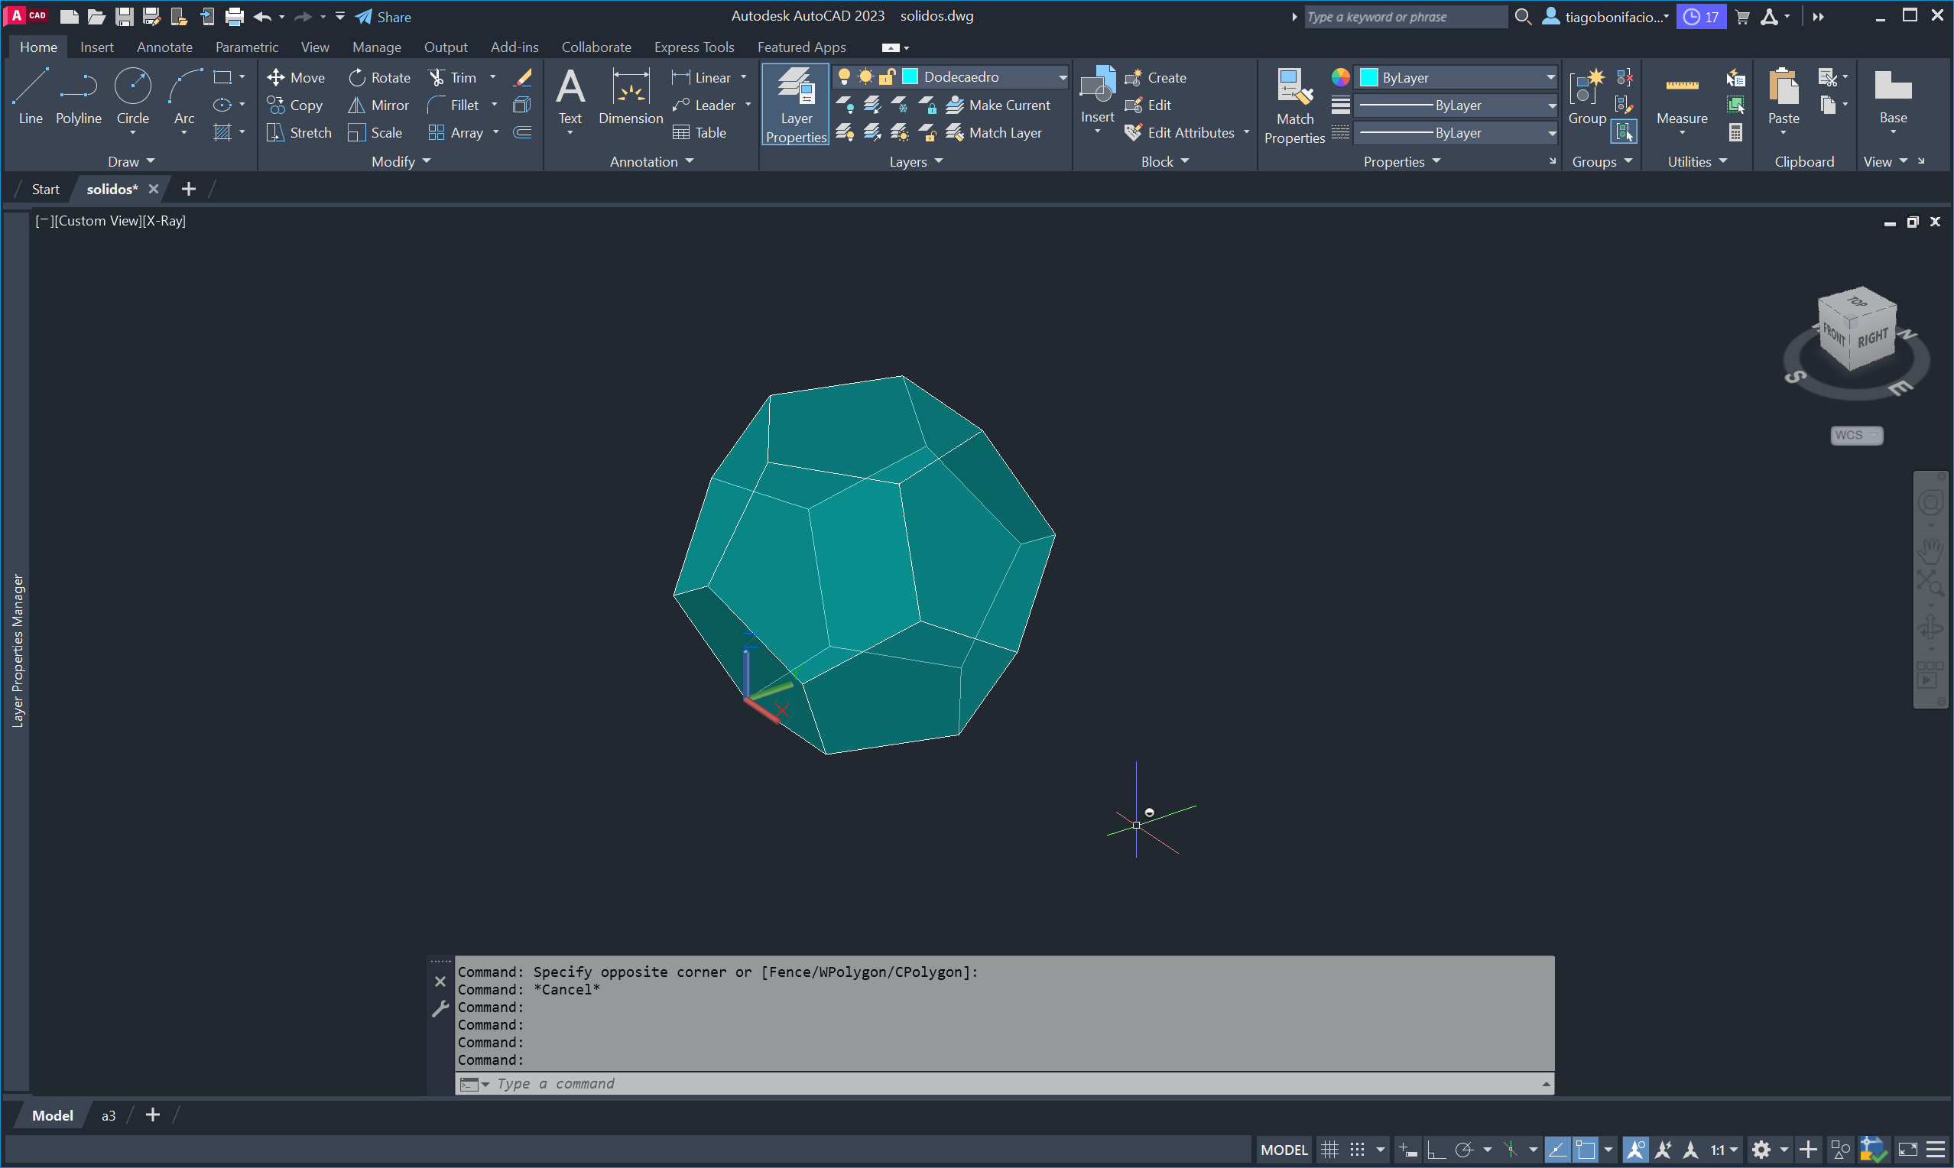Click the Mirror tool
The width and height of the screenshot is (1954, 1168).
(378, 105)
